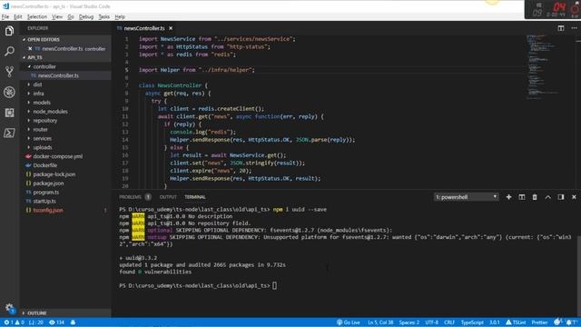Close the newsController.ts editor tab
The width and height of the screenshot is (581, 327).
171,28
